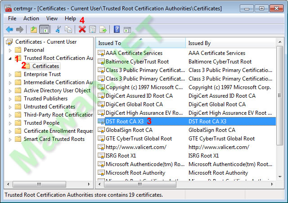Click certificate icon of DigiCert Global Root CA
This screenshot has width=288, height=203.
coord(101,104)
